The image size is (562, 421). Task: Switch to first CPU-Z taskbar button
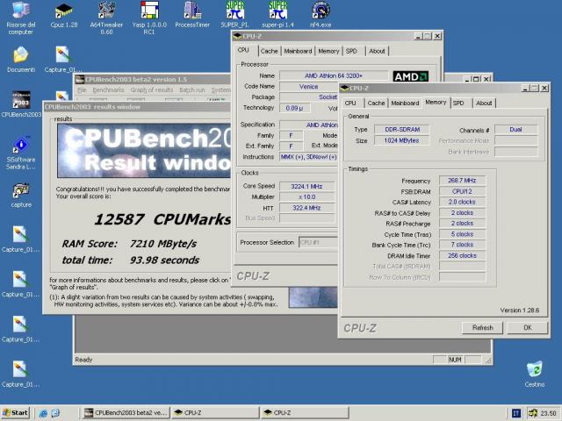point(215,413)
